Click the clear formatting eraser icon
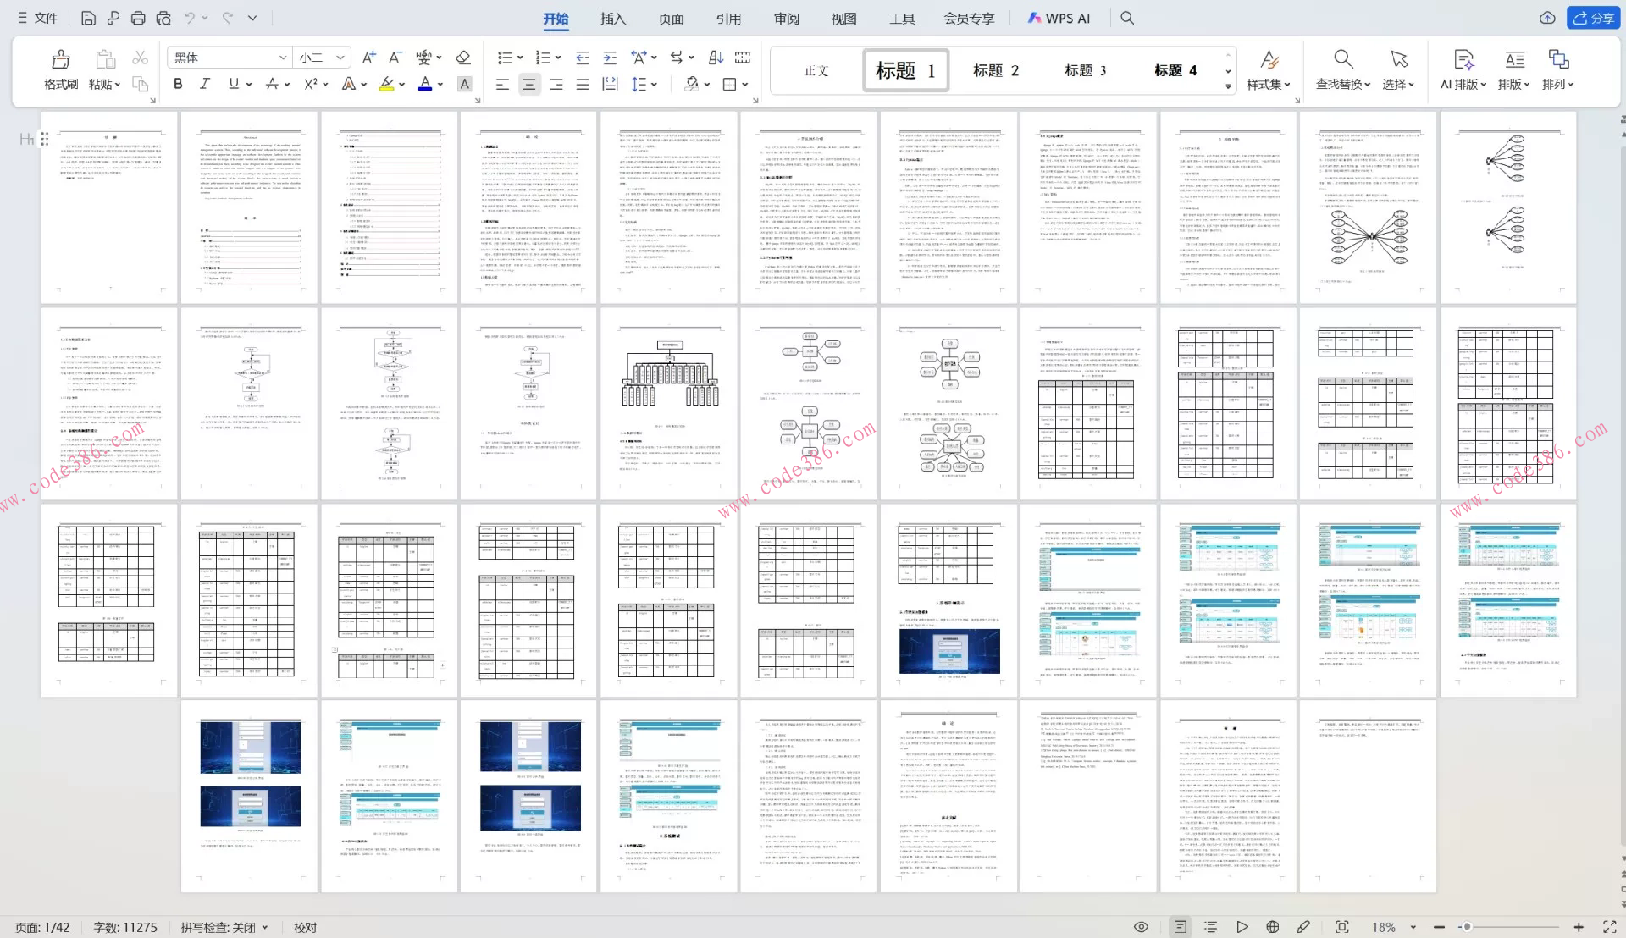Screen dimensions: 1626x938 pyautogui.click(x=462, y=58)
